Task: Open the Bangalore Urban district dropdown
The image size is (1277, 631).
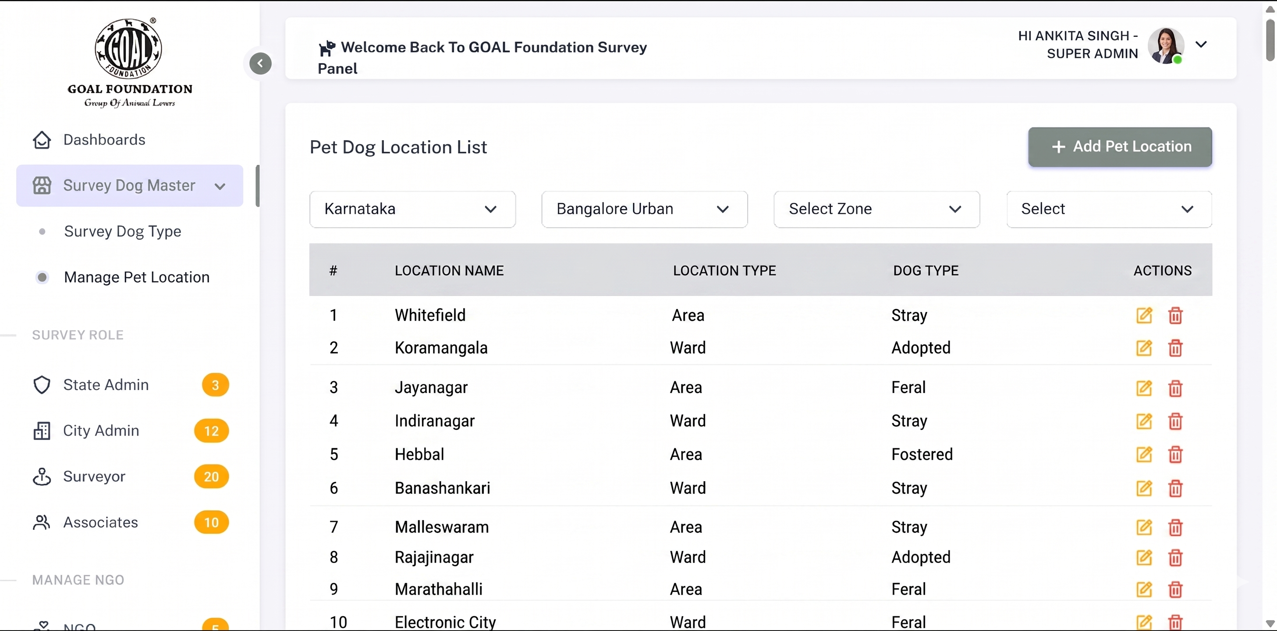Action: [x=645, y=209]
